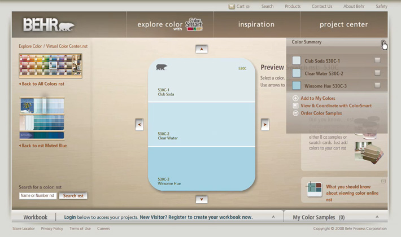Go to previous swatch with left arrow
Screen dimensions: 401x237
click(140, 125)
